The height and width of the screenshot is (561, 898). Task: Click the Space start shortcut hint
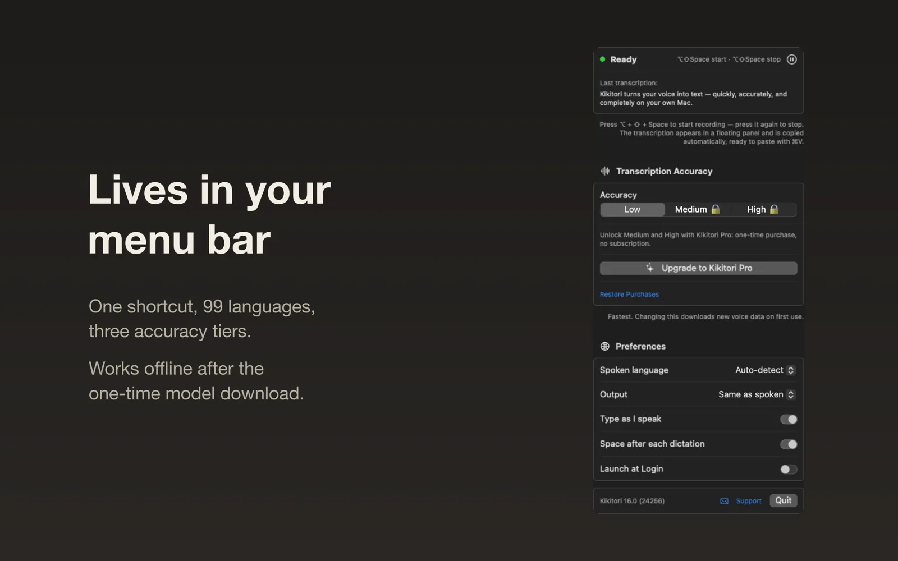coord(702,59)
